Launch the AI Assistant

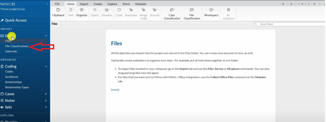pos(229,14)
